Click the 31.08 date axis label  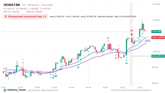click(x=54, y=87)
